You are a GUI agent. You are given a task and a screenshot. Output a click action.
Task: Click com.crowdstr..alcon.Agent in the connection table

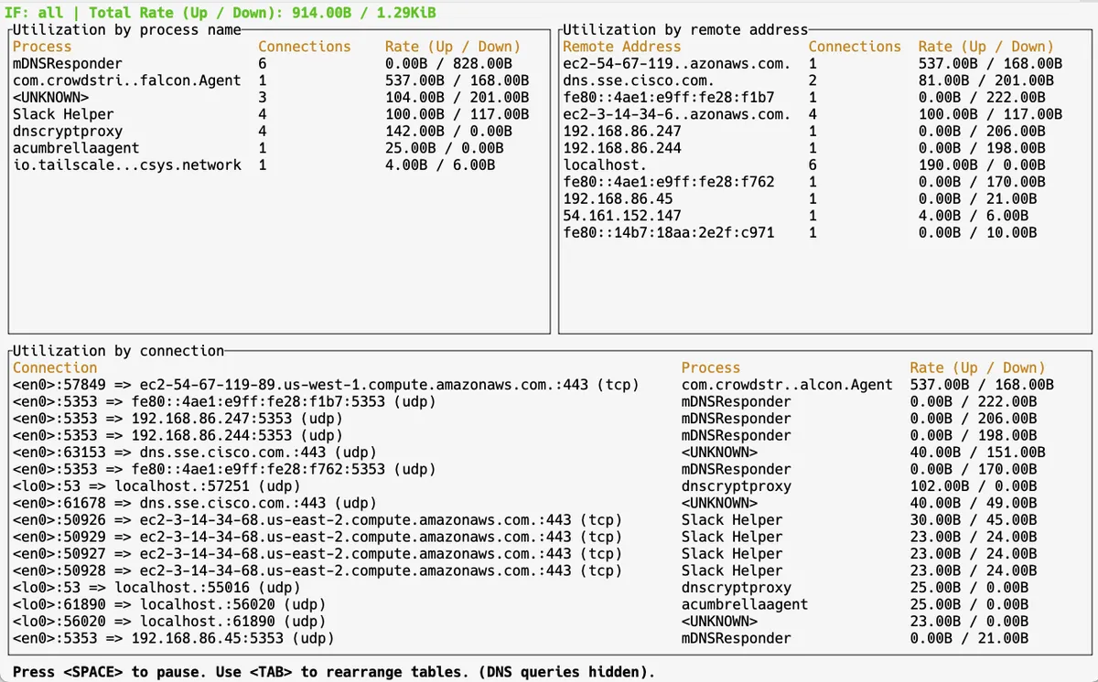pyautogui.click(x=787, y=385)
